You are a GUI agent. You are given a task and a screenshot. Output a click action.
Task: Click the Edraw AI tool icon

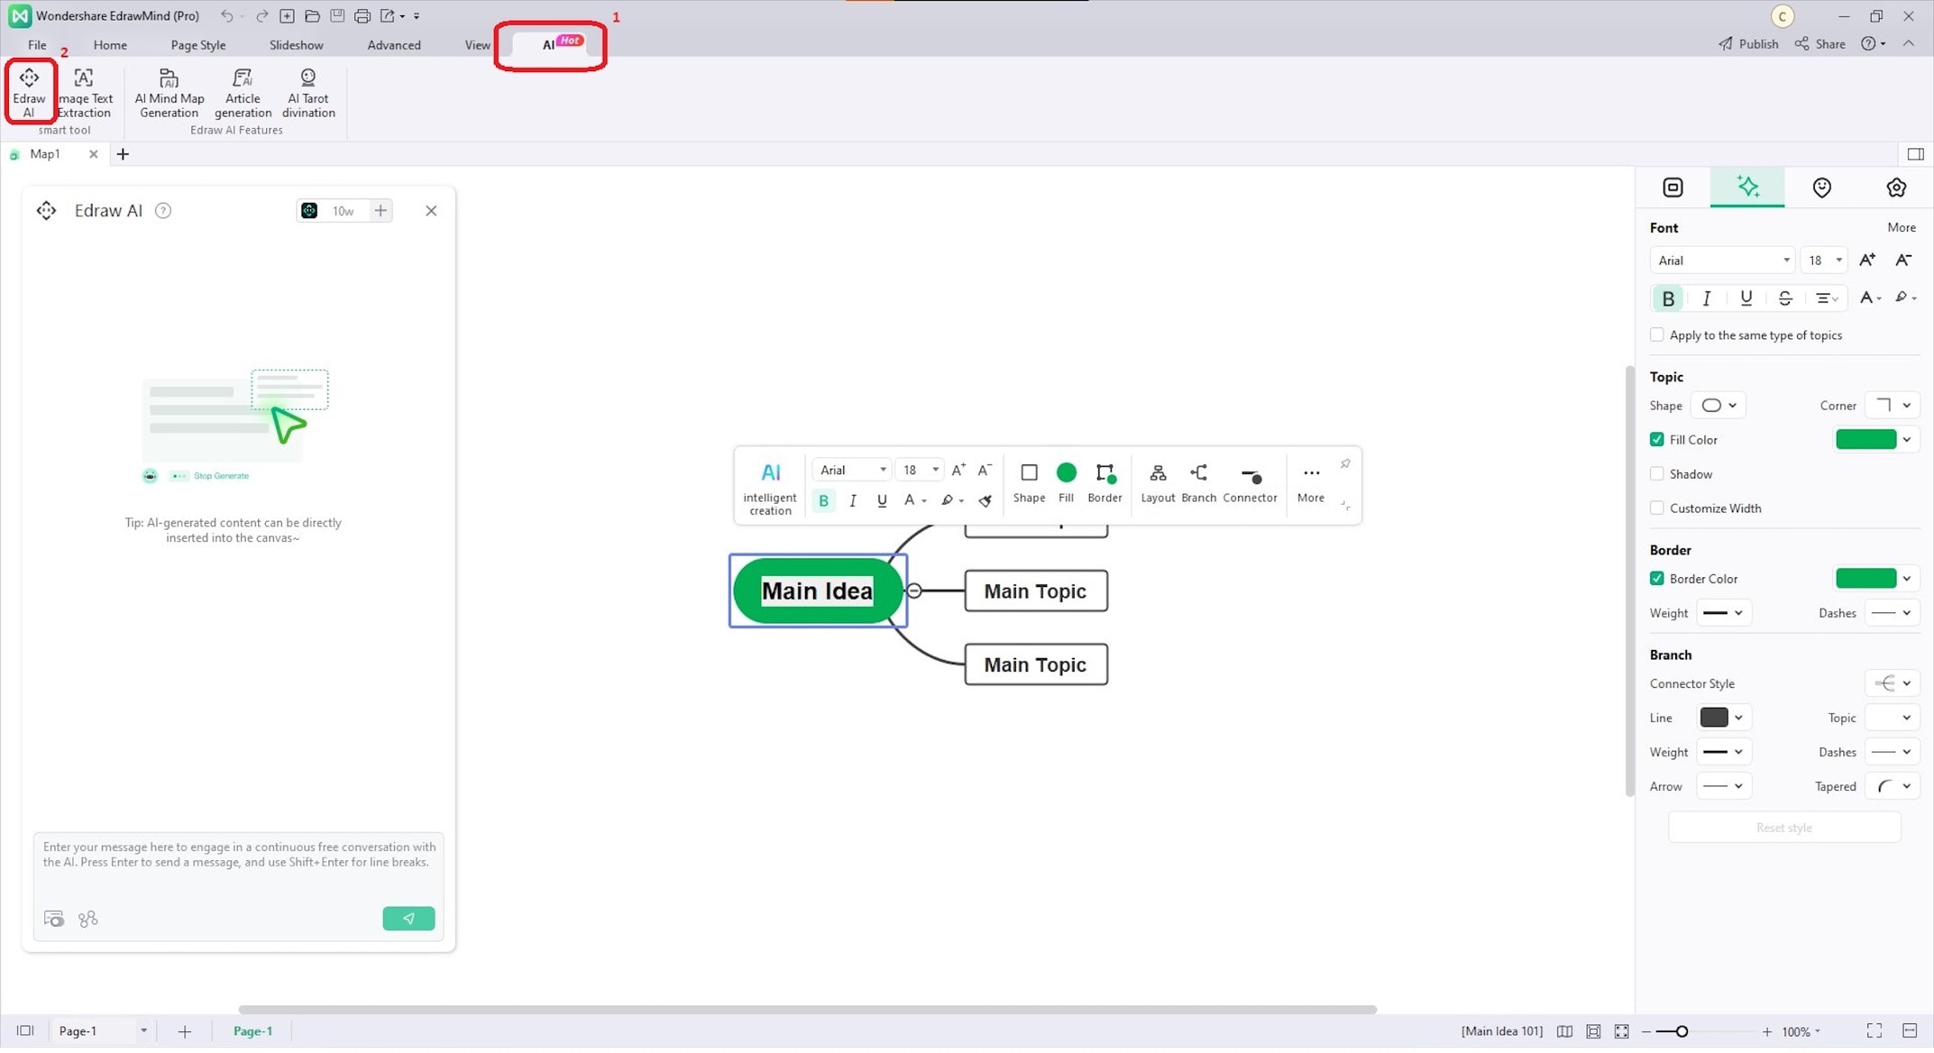tap(29, 91)
